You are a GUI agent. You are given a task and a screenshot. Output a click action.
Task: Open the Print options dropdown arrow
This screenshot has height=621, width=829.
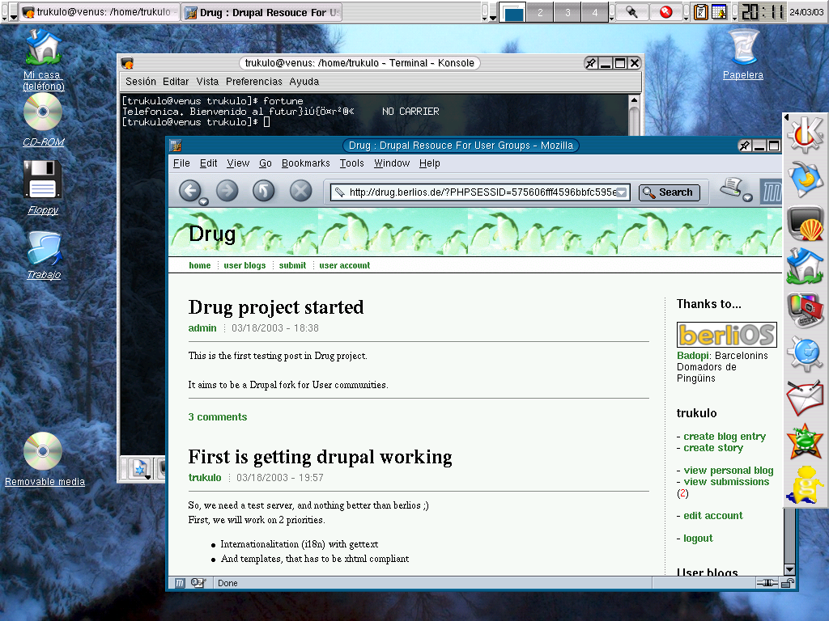pos(747,197)
